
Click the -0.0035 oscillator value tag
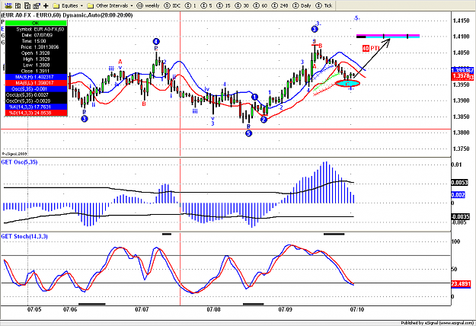pyautogui.click(x=461, y=217)
